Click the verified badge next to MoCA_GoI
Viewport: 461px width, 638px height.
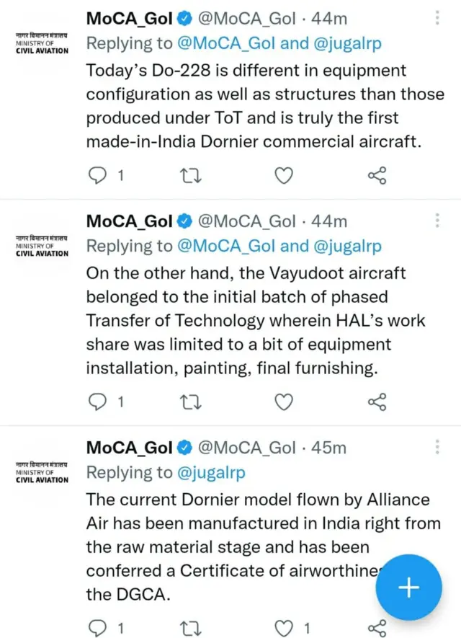click(x=184, y=19)
